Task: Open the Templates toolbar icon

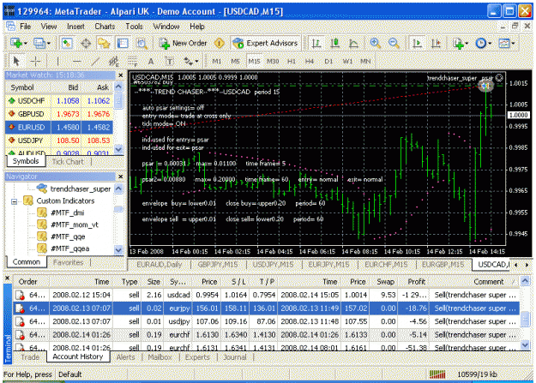Action: tap(506, 44)
